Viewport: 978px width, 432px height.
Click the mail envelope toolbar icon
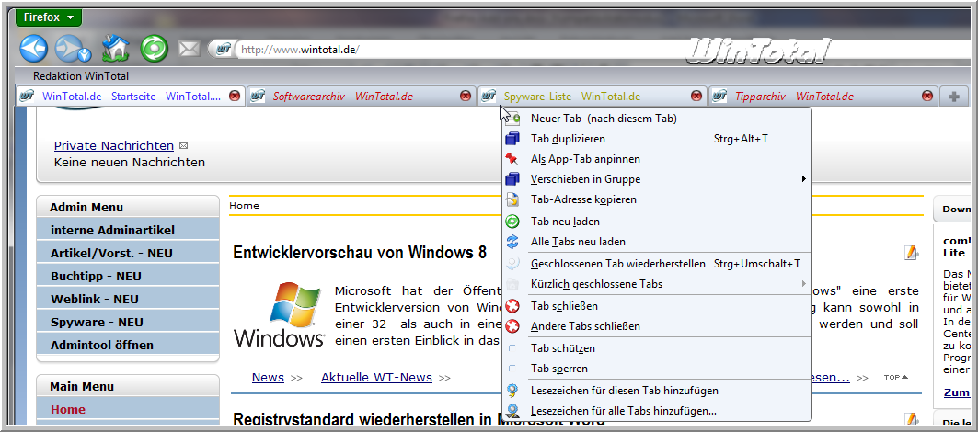(189, 49)
